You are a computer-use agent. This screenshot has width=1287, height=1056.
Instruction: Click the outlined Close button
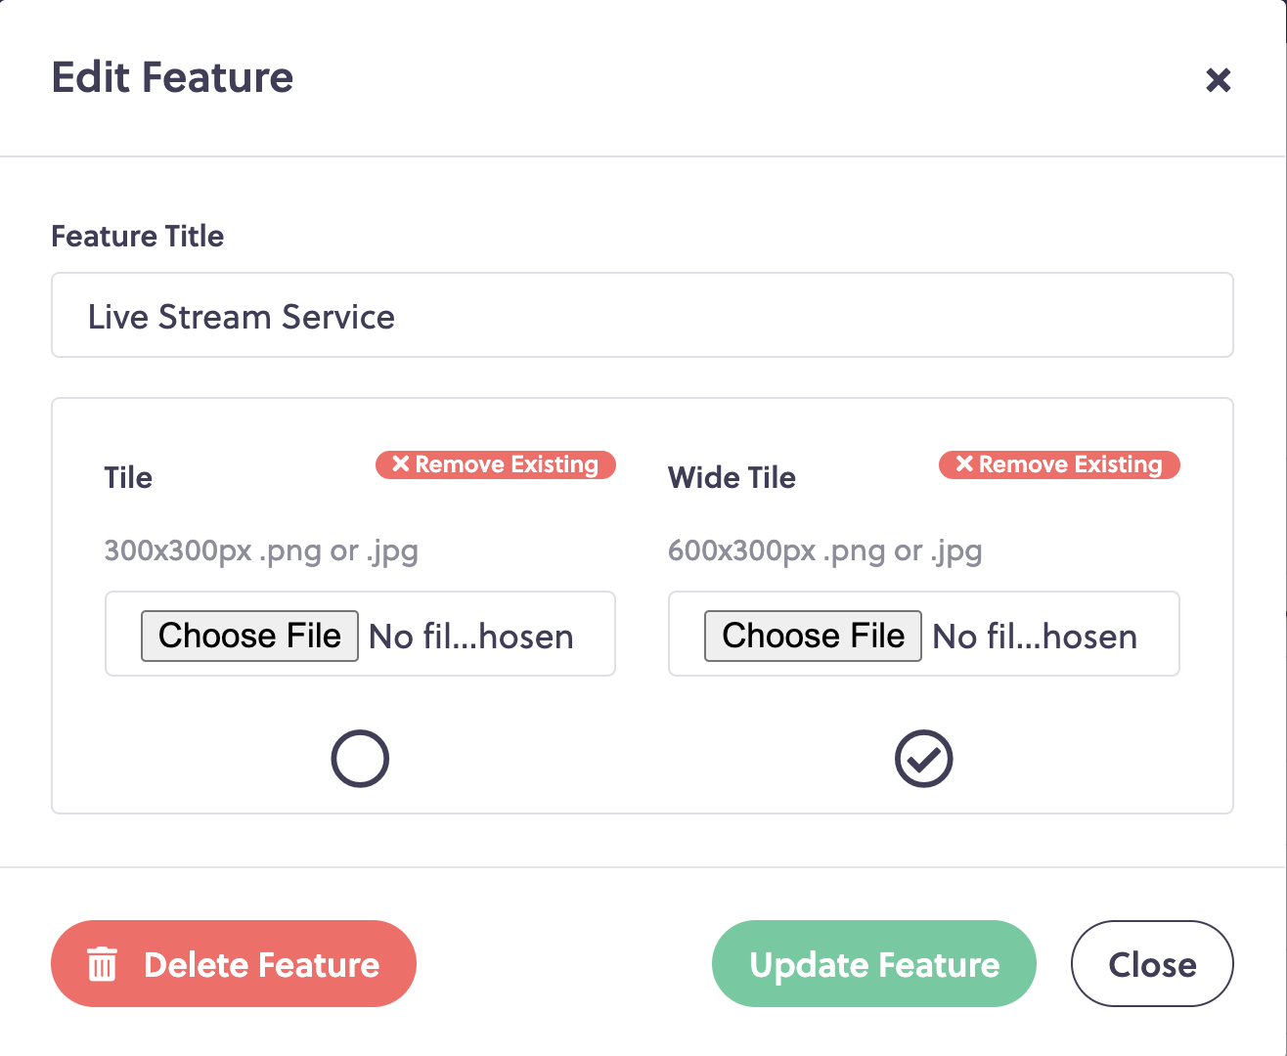[1152, 964]
